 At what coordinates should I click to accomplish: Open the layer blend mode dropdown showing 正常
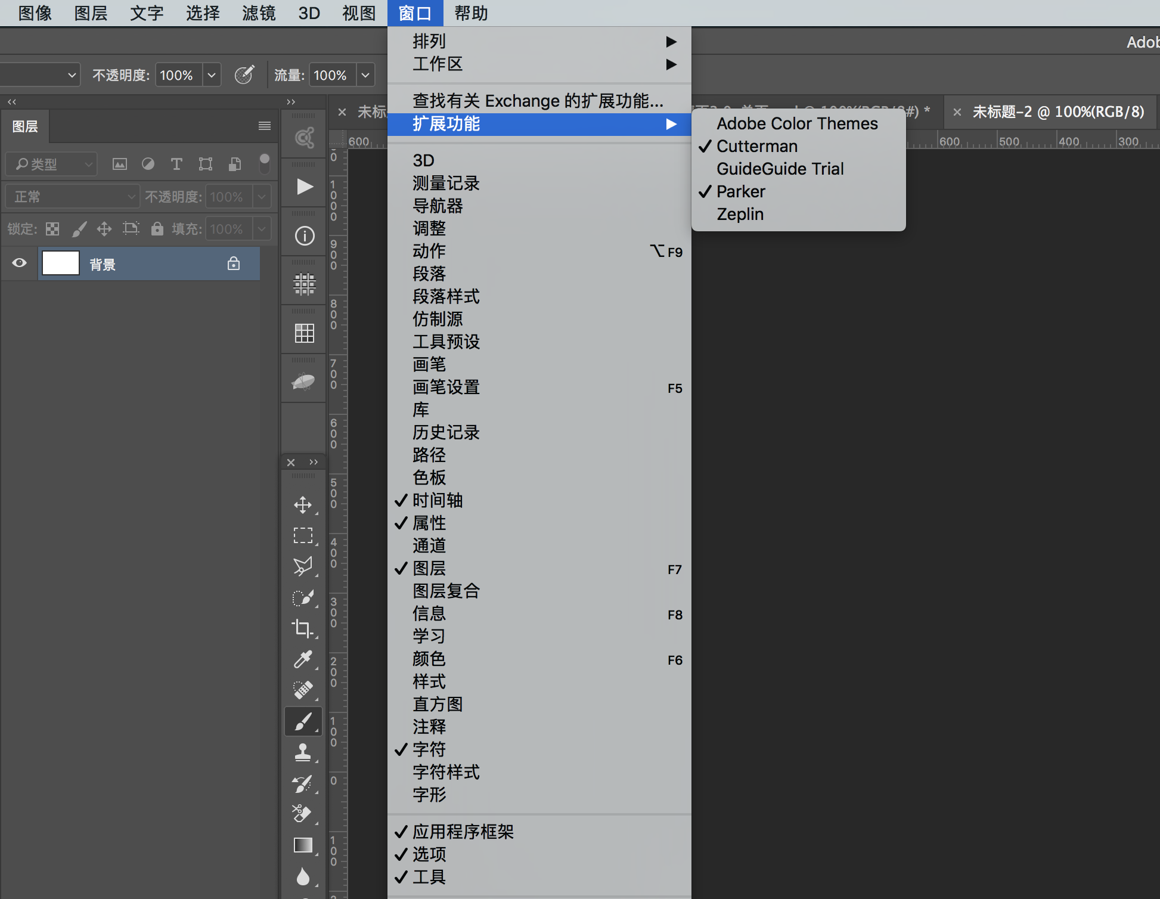[72, 196]
